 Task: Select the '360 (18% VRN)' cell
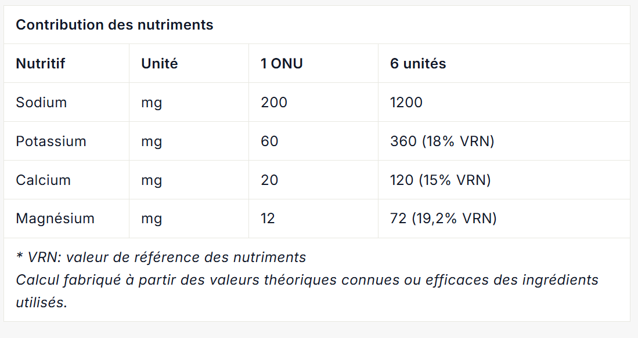click(442, 141)
